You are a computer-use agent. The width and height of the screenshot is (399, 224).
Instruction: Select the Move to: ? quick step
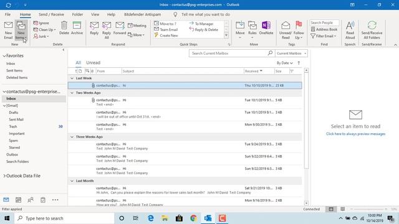pos(165,24)
